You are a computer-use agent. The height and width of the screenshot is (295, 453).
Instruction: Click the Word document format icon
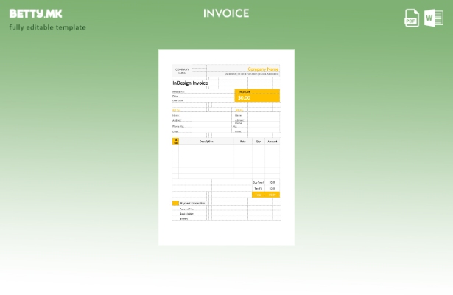pyautogui.click(x=433, y=18)
